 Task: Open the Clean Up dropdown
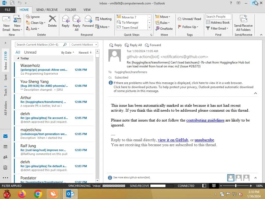pos(36,23)
